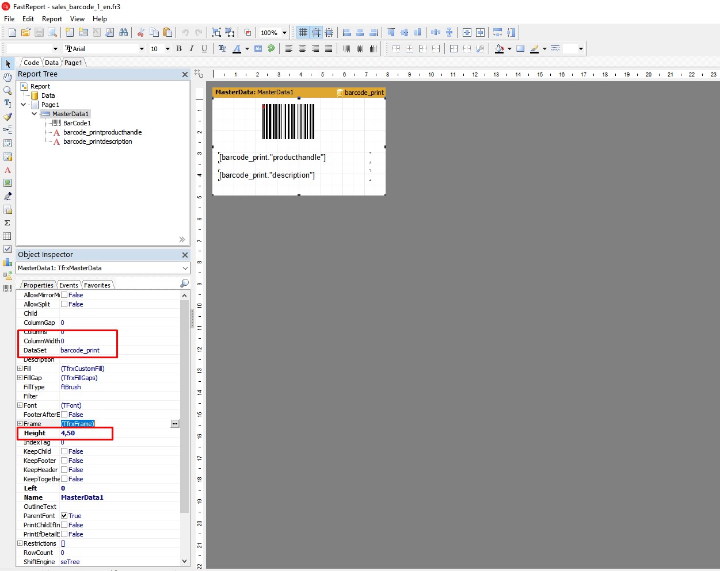Close the Report Tree panel
Screen dimensions: 720x571
click(x=185, y=74)
